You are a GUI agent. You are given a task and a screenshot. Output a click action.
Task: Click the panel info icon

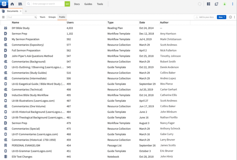[230, 17]
